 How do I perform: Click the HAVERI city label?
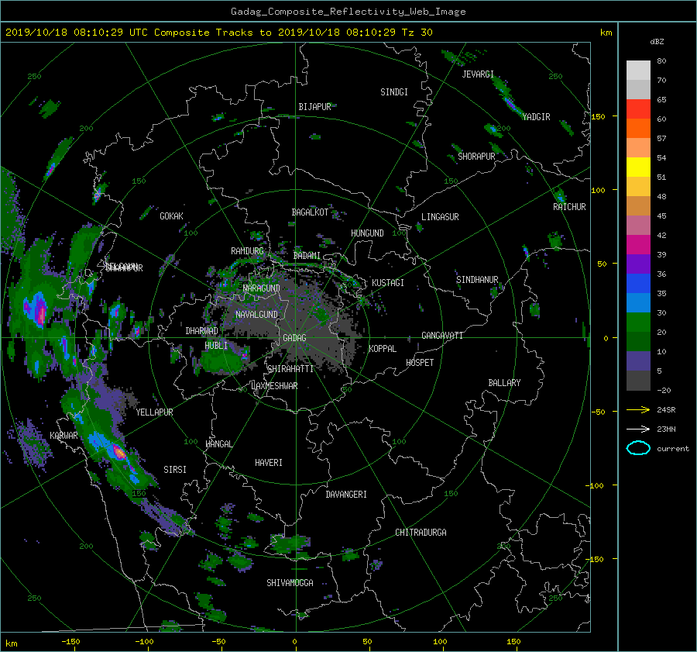tap(269, 463)
